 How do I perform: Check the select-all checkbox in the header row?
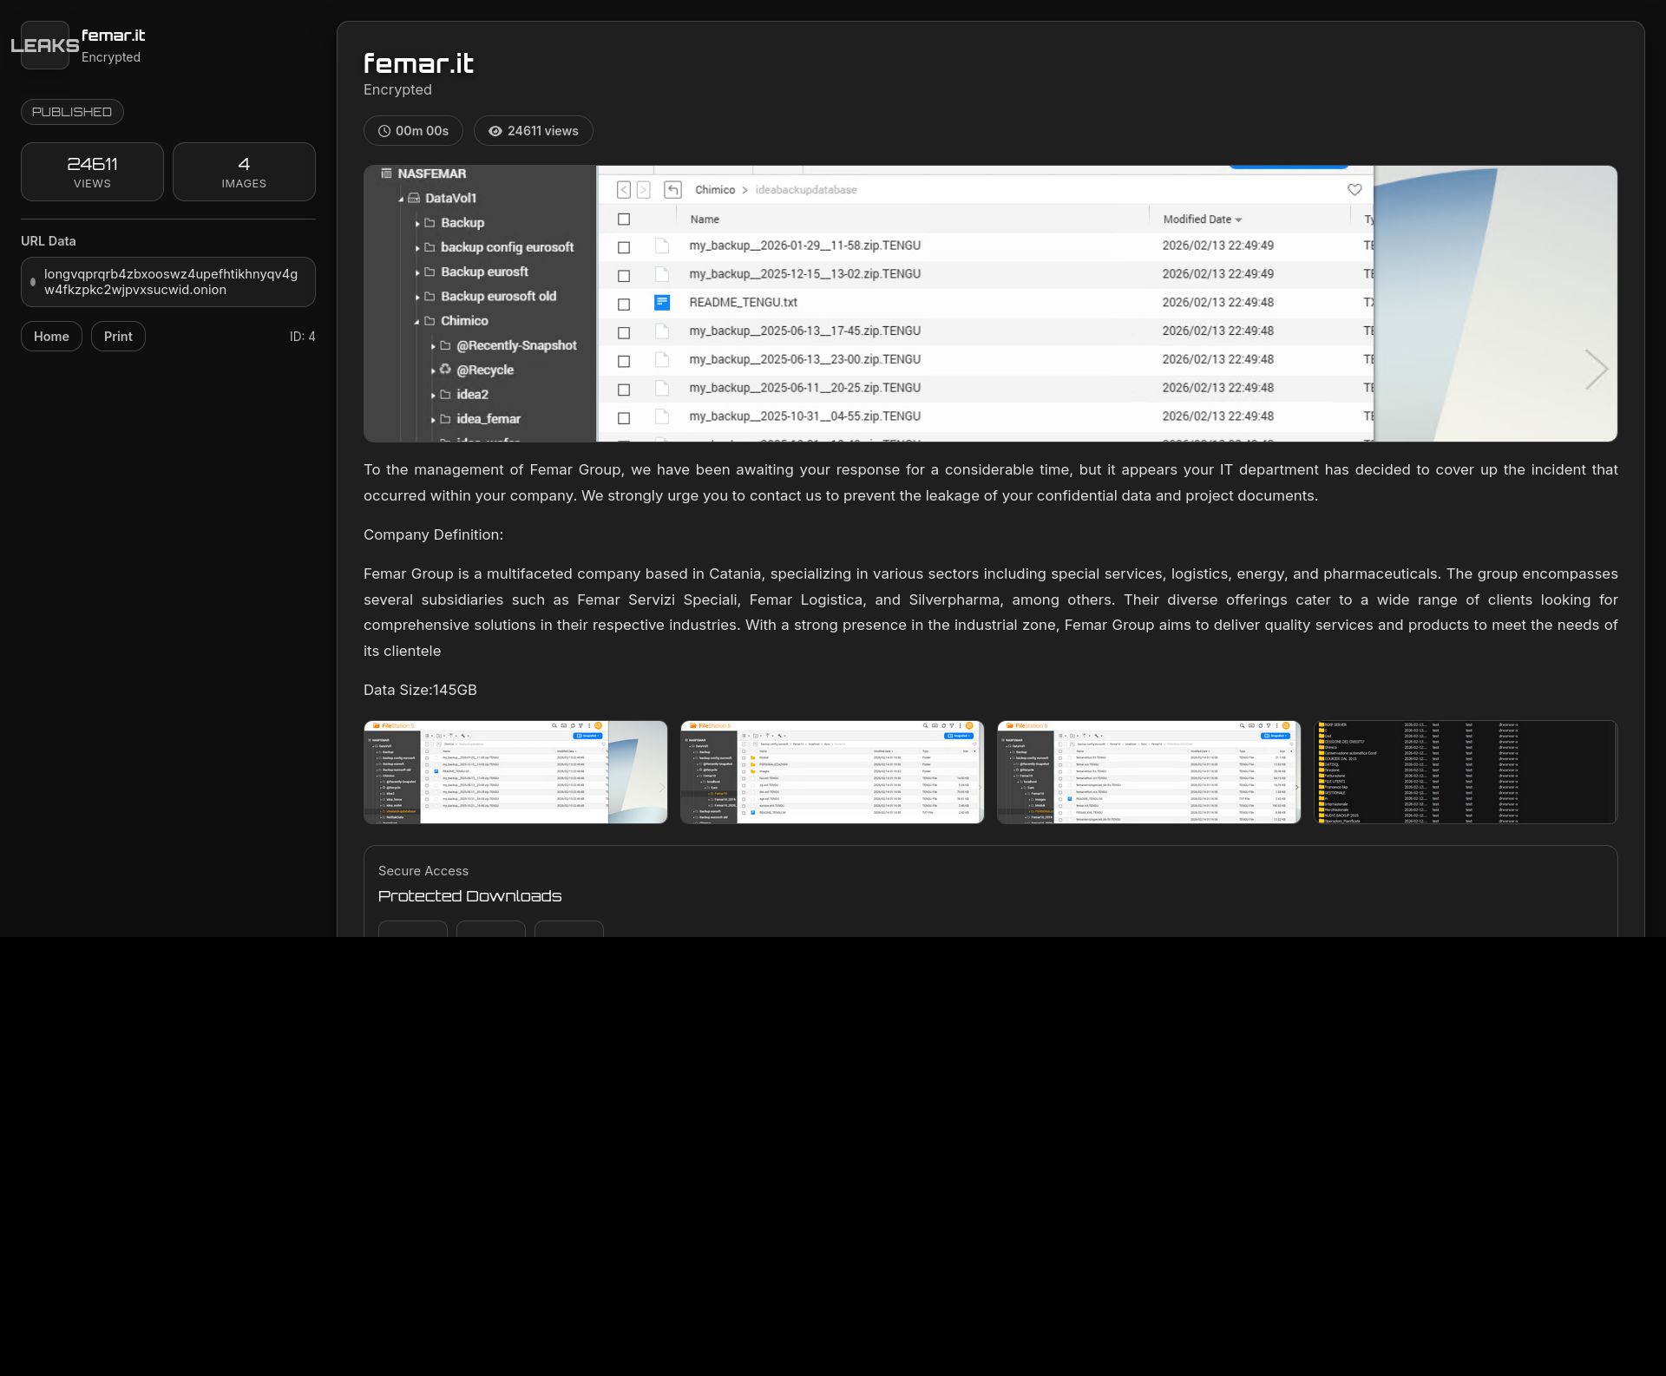[625, 220]
